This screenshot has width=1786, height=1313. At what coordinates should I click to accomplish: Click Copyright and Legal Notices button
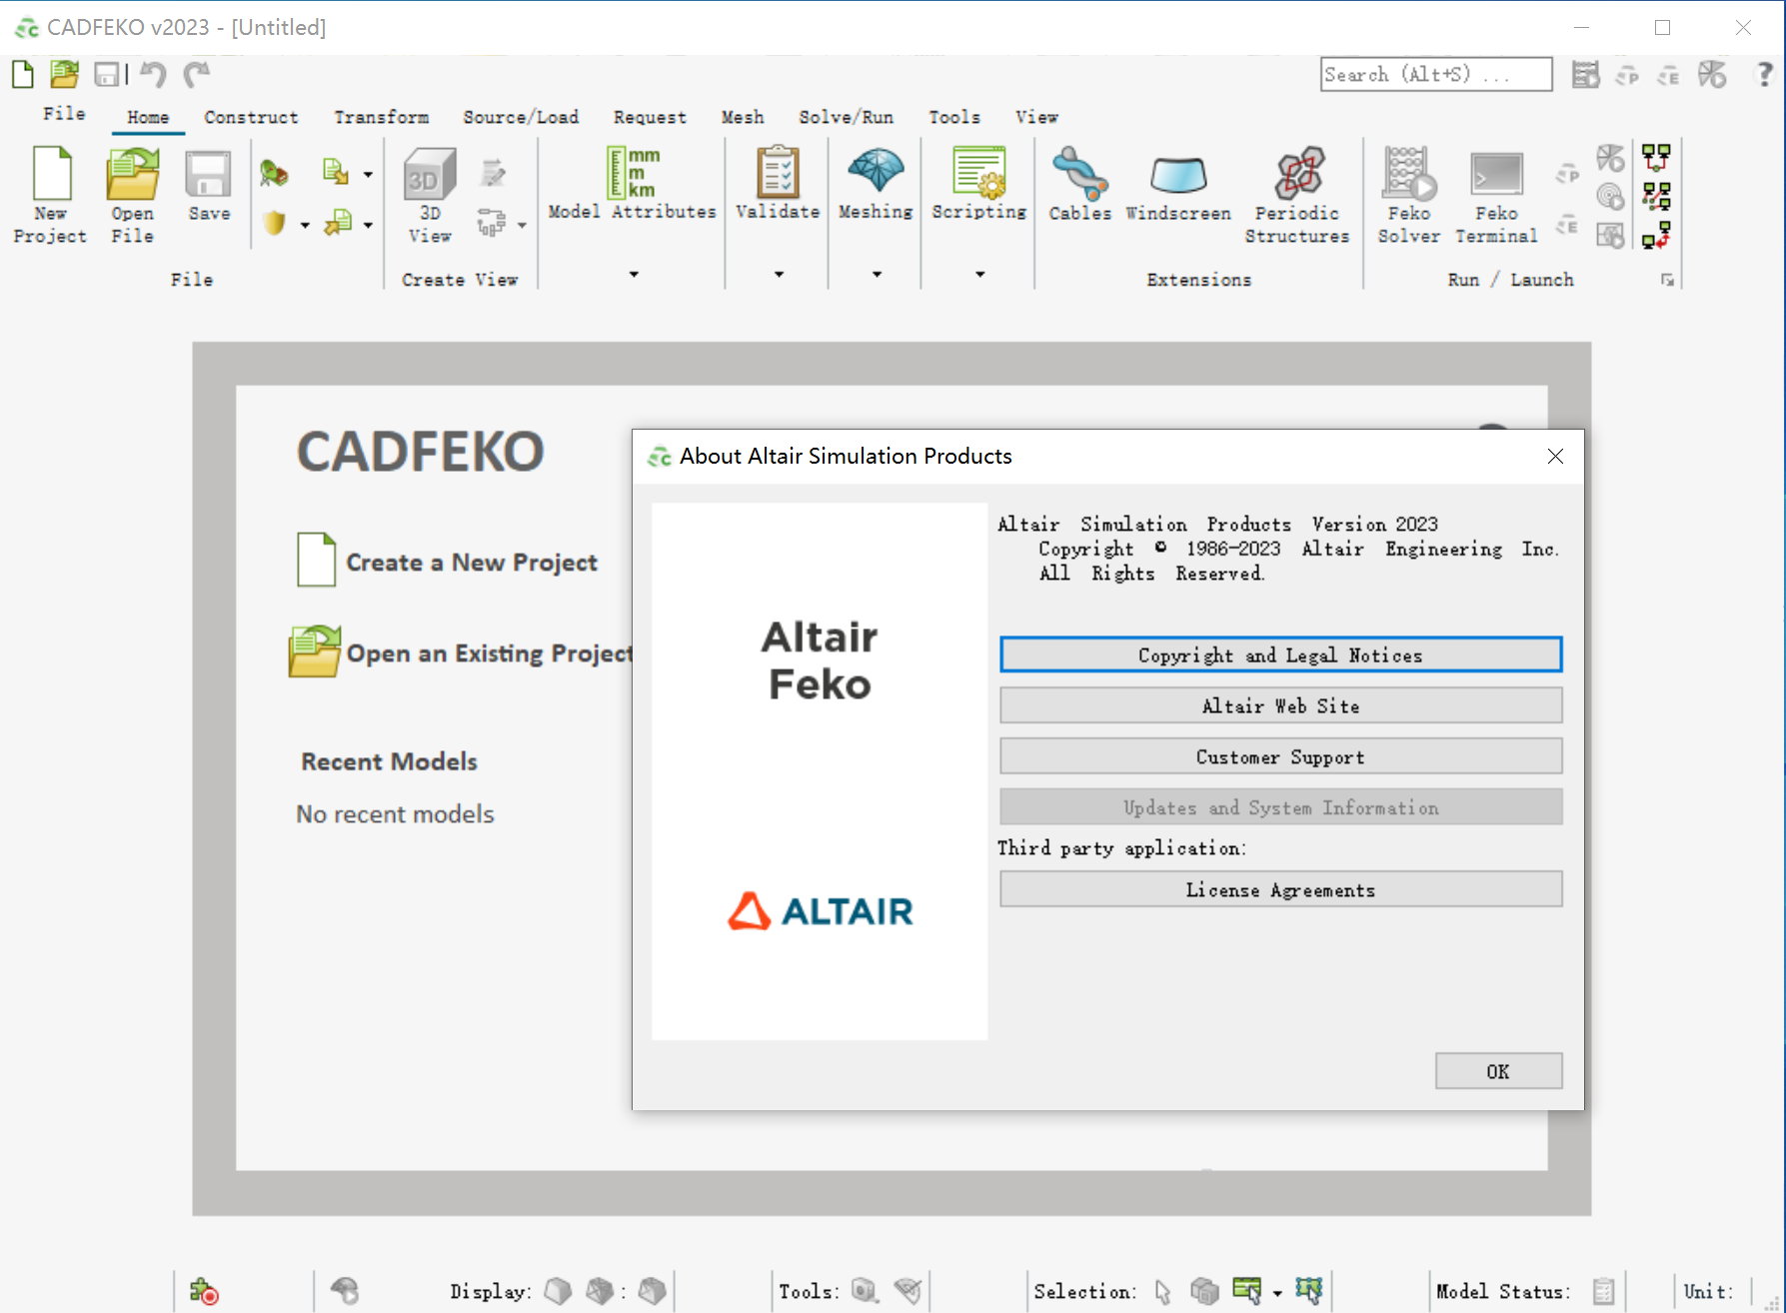1280,656
